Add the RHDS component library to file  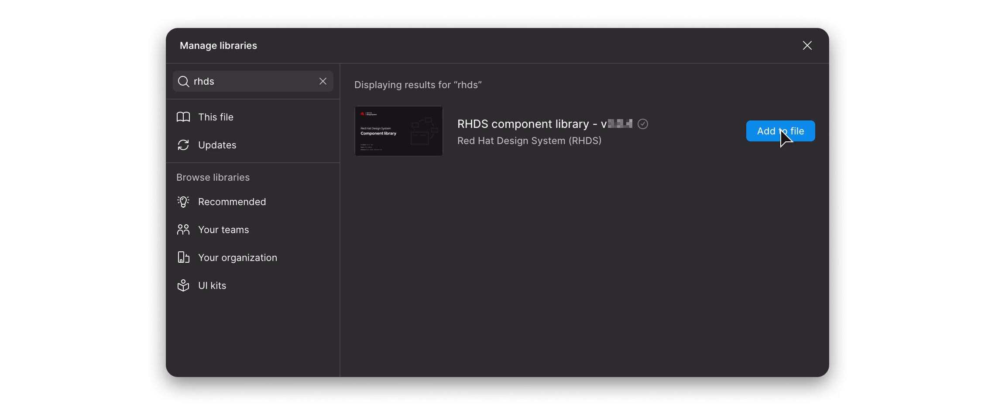tap(780, 130)
